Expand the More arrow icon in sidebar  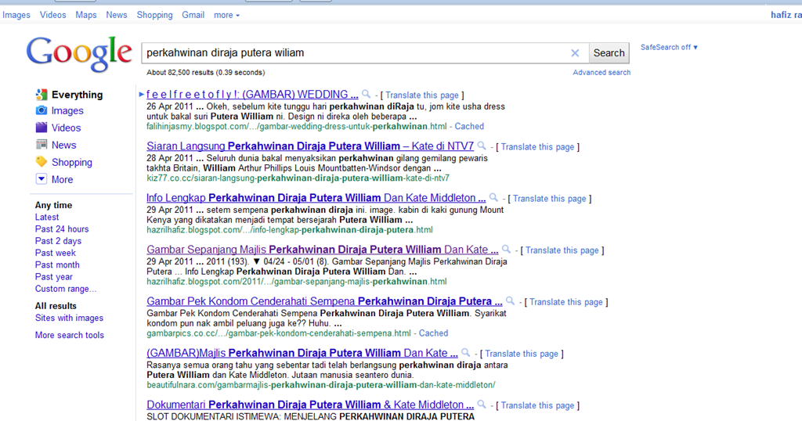[42, 179]
